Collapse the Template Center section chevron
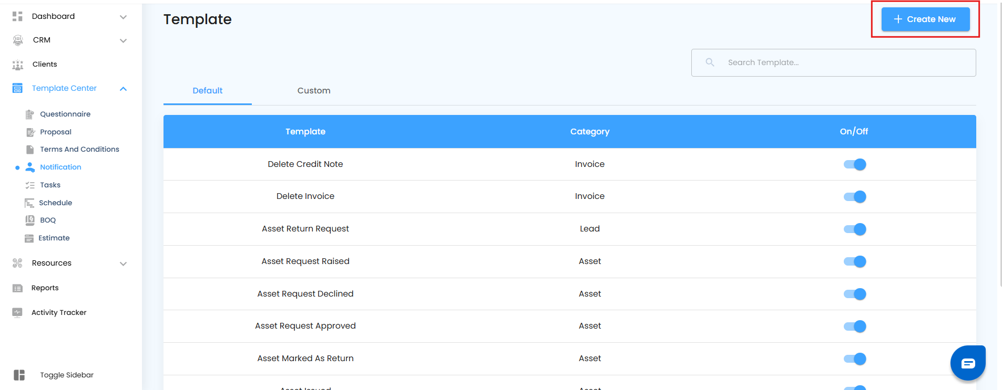1002x390 pixels. [x=123, y=89]
